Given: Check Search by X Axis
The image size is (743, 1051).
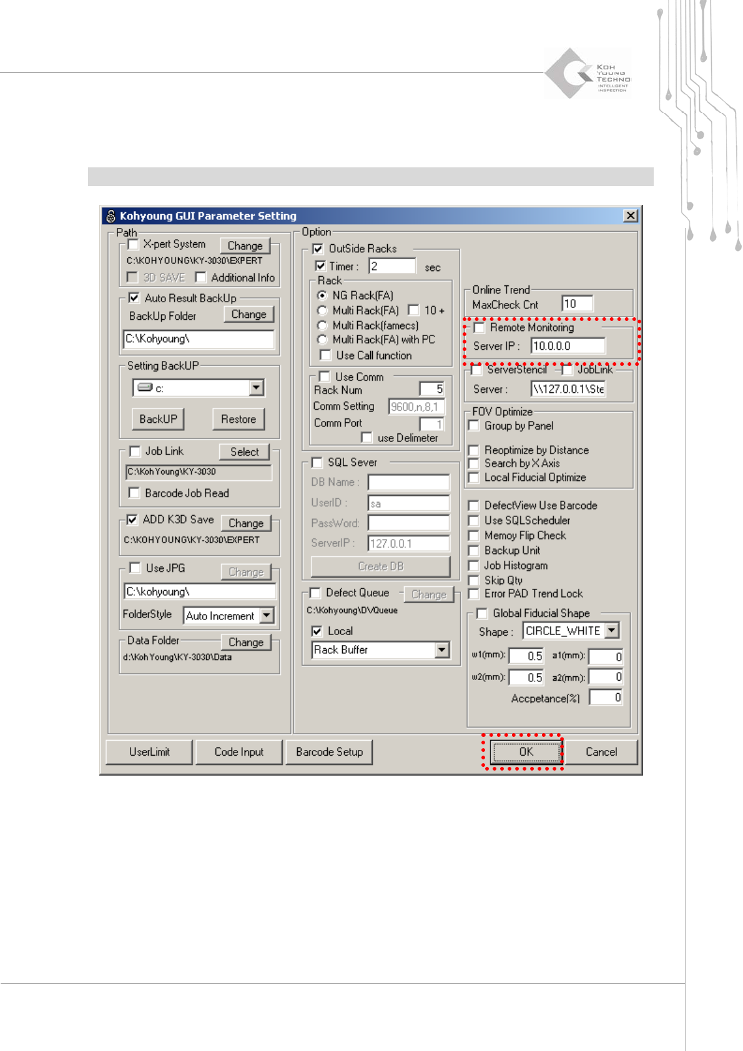Looking at the screenshot, I should [x=474, y=463].
